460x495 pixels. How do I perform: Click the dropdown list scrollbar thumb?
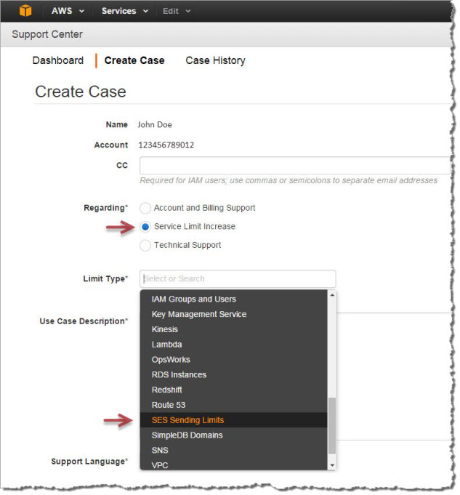[x=332, y=425]
